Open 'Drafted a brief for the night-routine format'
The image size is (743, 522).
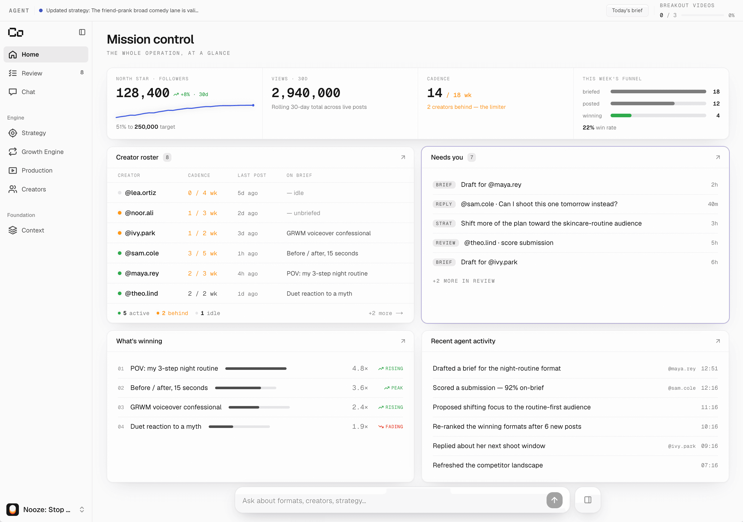575,369
